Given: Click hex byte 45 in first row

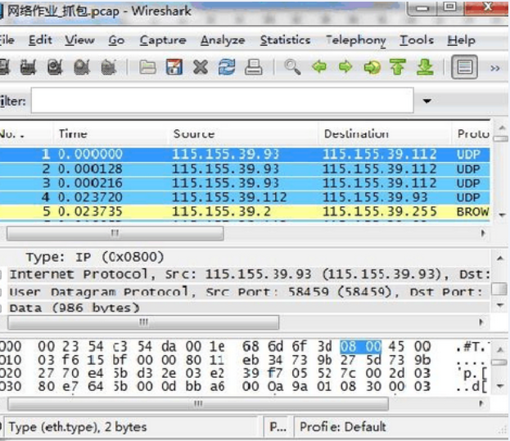Looking at the screenshot, I should (396, 347).
